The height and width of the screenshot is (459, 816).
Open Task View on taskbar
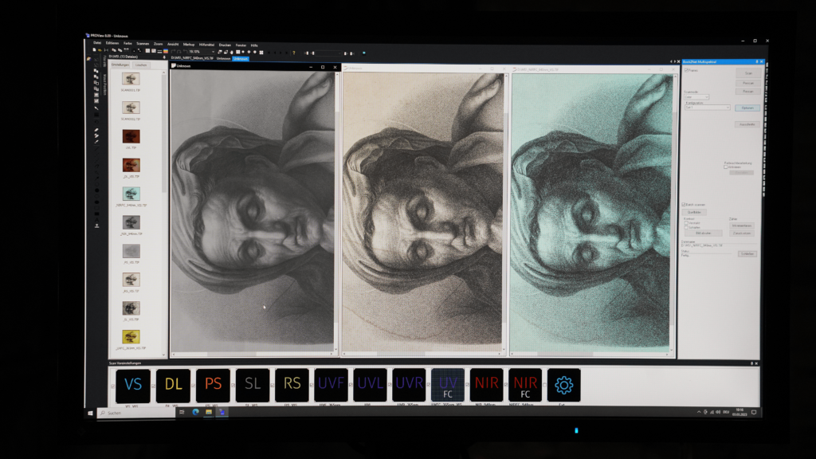[x=182, y=412]
